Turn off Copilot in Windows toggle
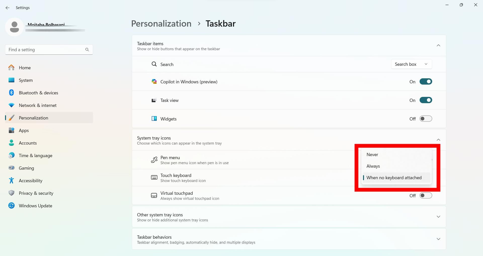This screenshot has width=483, height=256. pyautogui.click(x=426, y=82)
